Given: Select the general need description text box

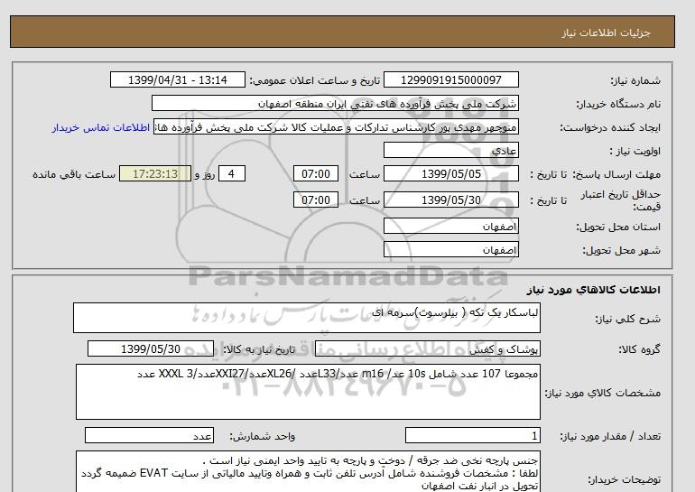Looking at the screenshot, I should (307, 318).
